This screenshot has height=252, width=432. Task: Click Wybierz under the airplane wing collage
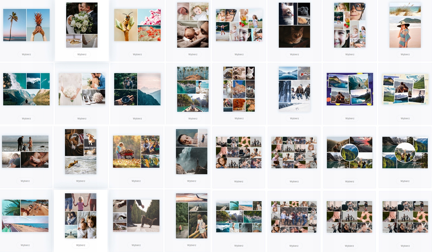point(192,245)
